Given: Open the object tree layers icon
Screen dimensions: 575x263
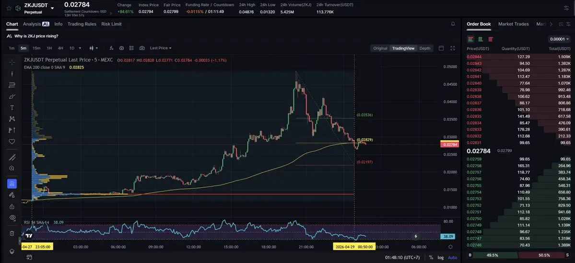Looking at the screenshot, I should [x=12, y=252].
